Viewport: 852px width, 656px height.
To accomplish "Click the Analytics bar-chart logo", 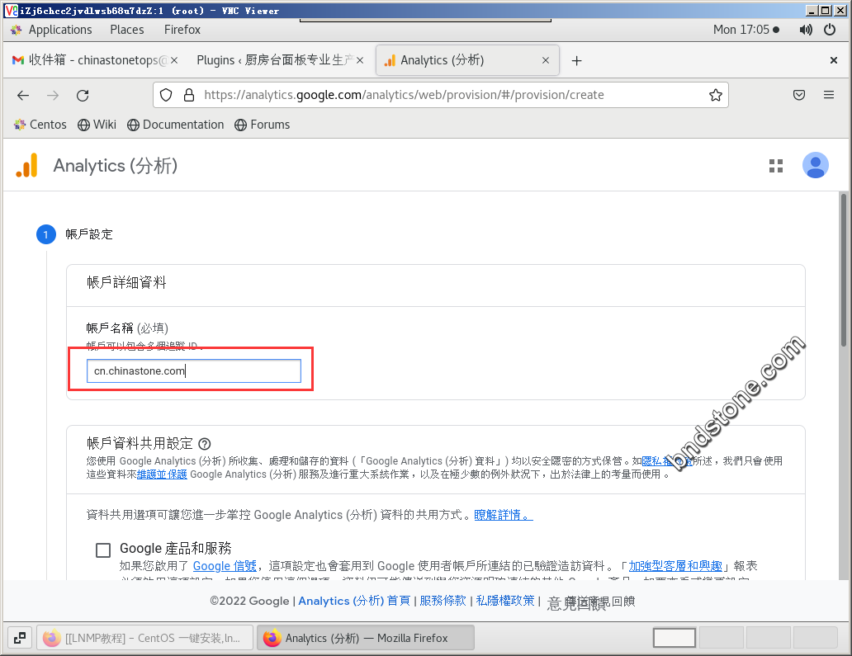I will [x=26, y=165].
